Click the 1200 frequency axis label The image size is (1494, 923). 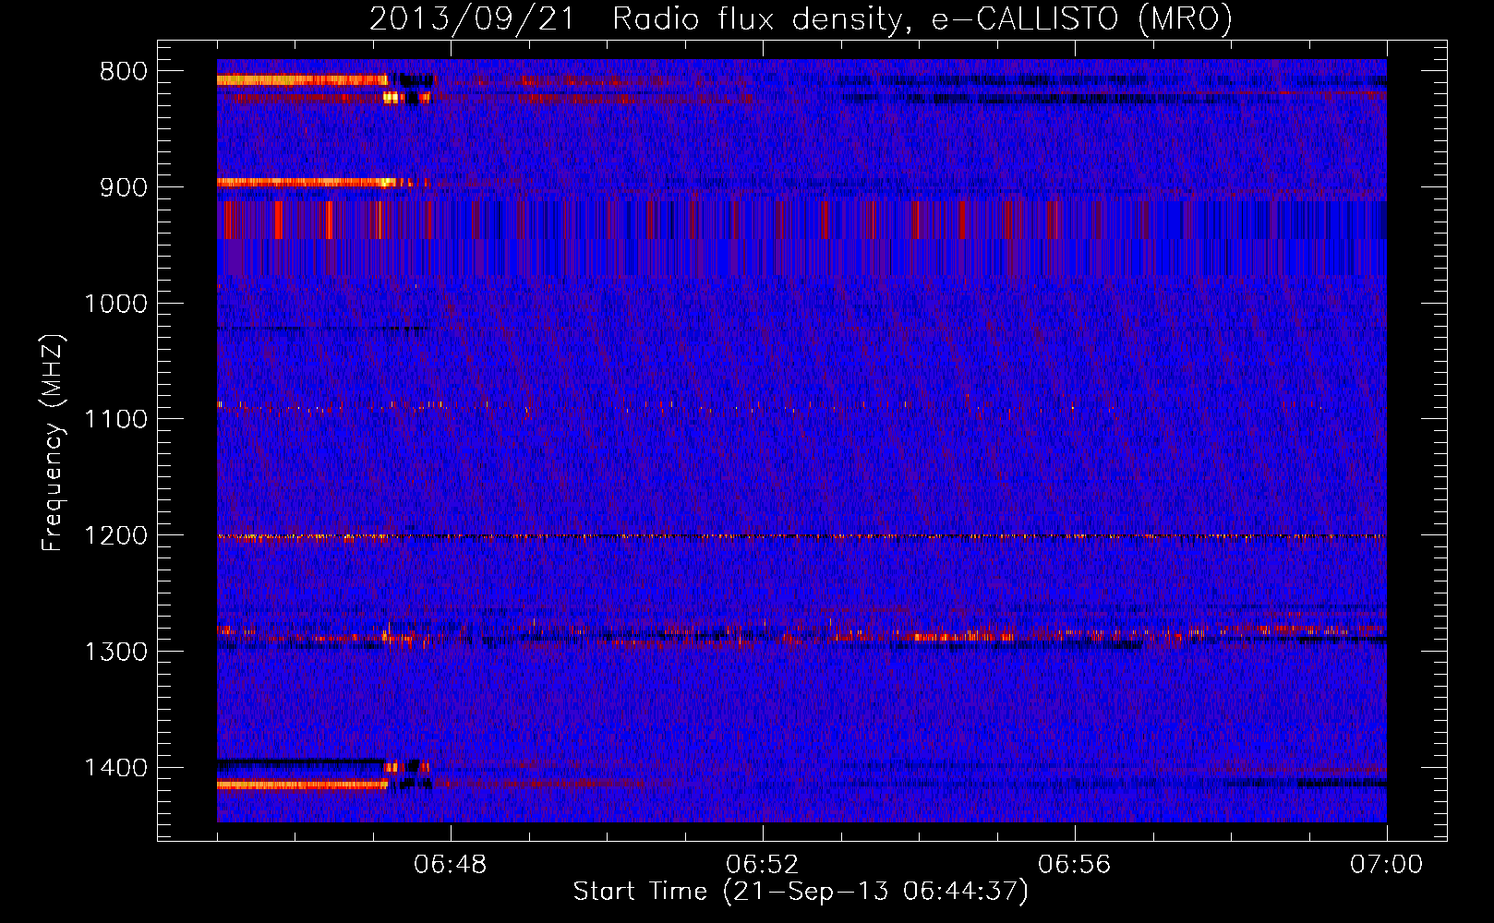coord(115,536)
